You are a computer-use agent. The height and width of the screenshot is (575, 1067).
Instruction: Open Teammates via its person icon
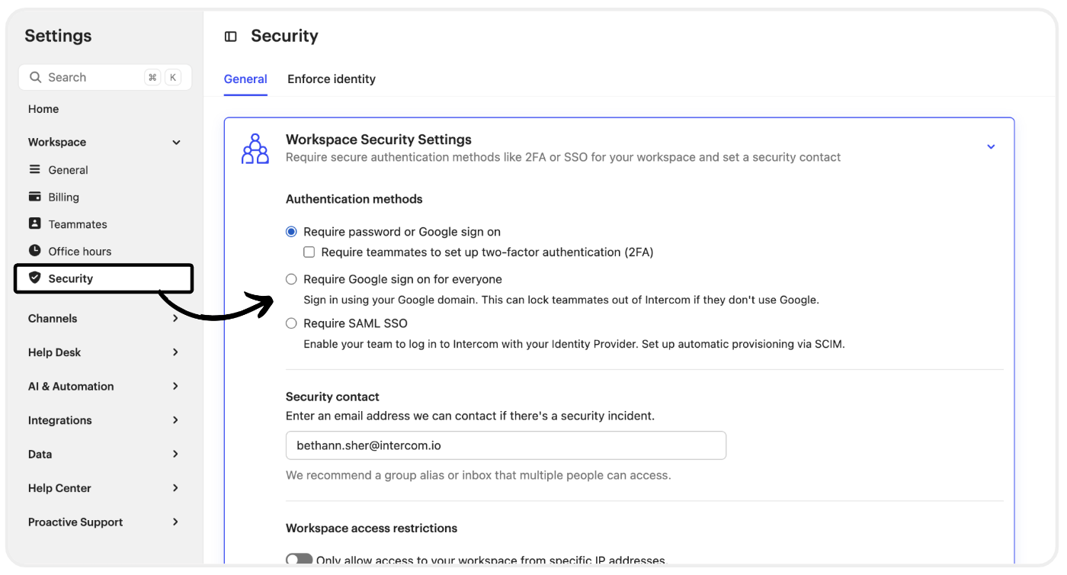point(34,223)
